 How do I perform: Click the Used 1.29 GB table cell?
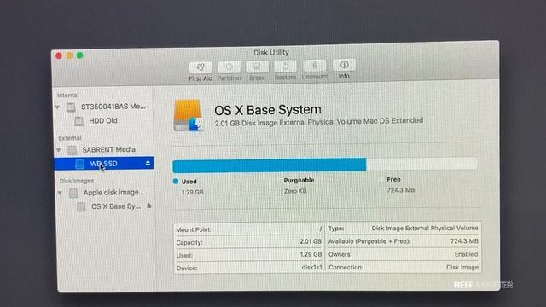(x=249, y=255)
